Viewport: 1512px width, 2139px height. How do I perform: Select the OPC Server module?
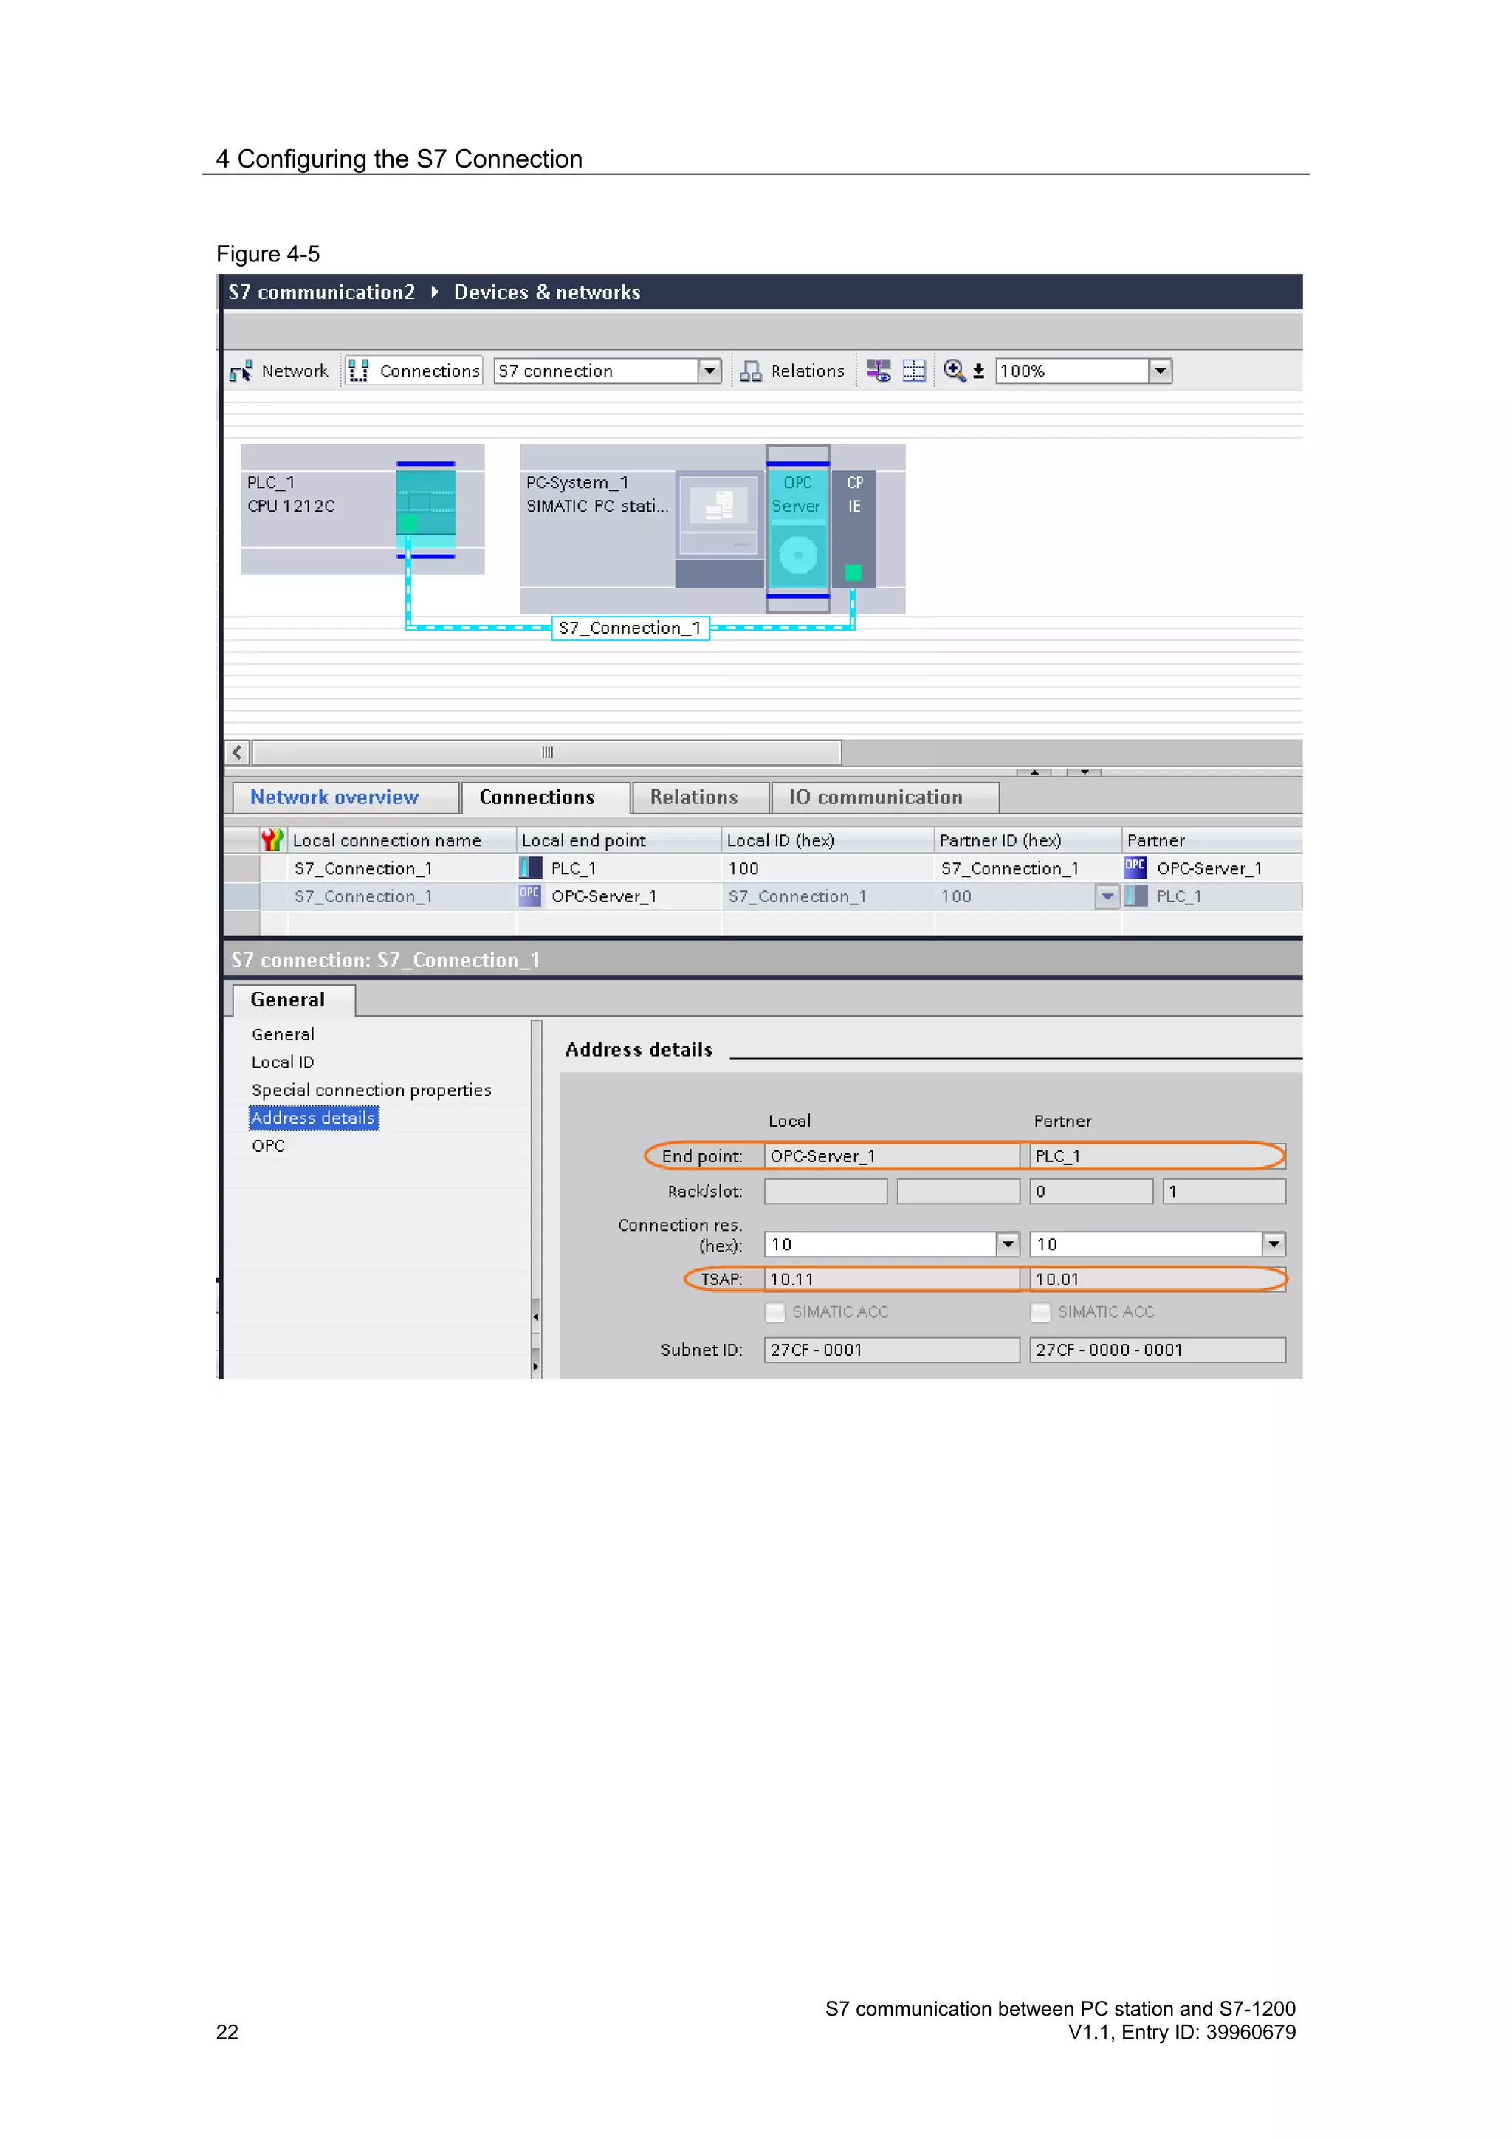click(797, 528)
